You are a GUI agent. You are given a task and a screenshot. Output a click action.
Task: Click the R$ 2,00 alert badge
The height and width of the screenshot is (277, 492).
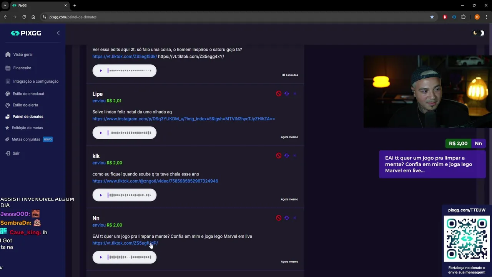(x=458, y=144)
